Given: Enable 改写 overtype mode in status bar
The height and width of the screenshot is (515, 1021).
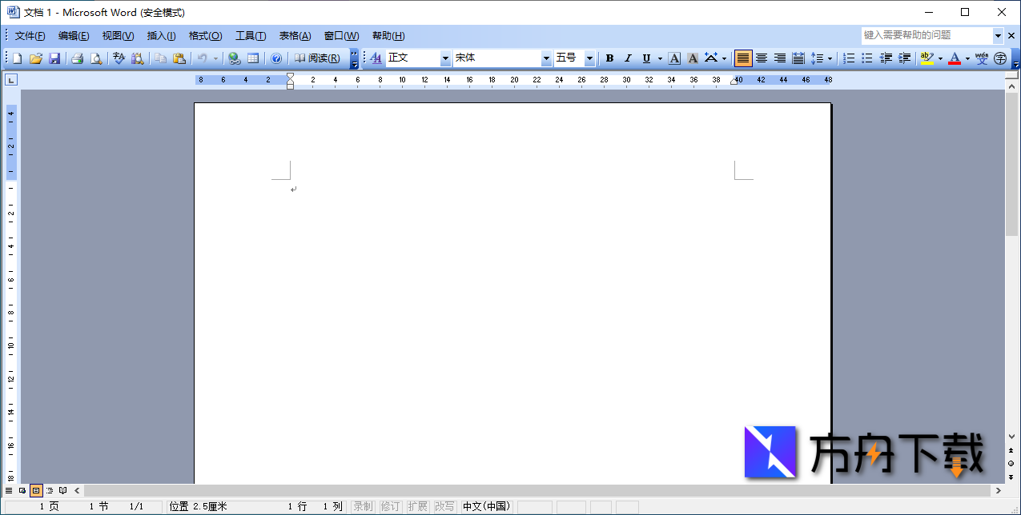Looking at the screenshot, I should click(444, 505).
